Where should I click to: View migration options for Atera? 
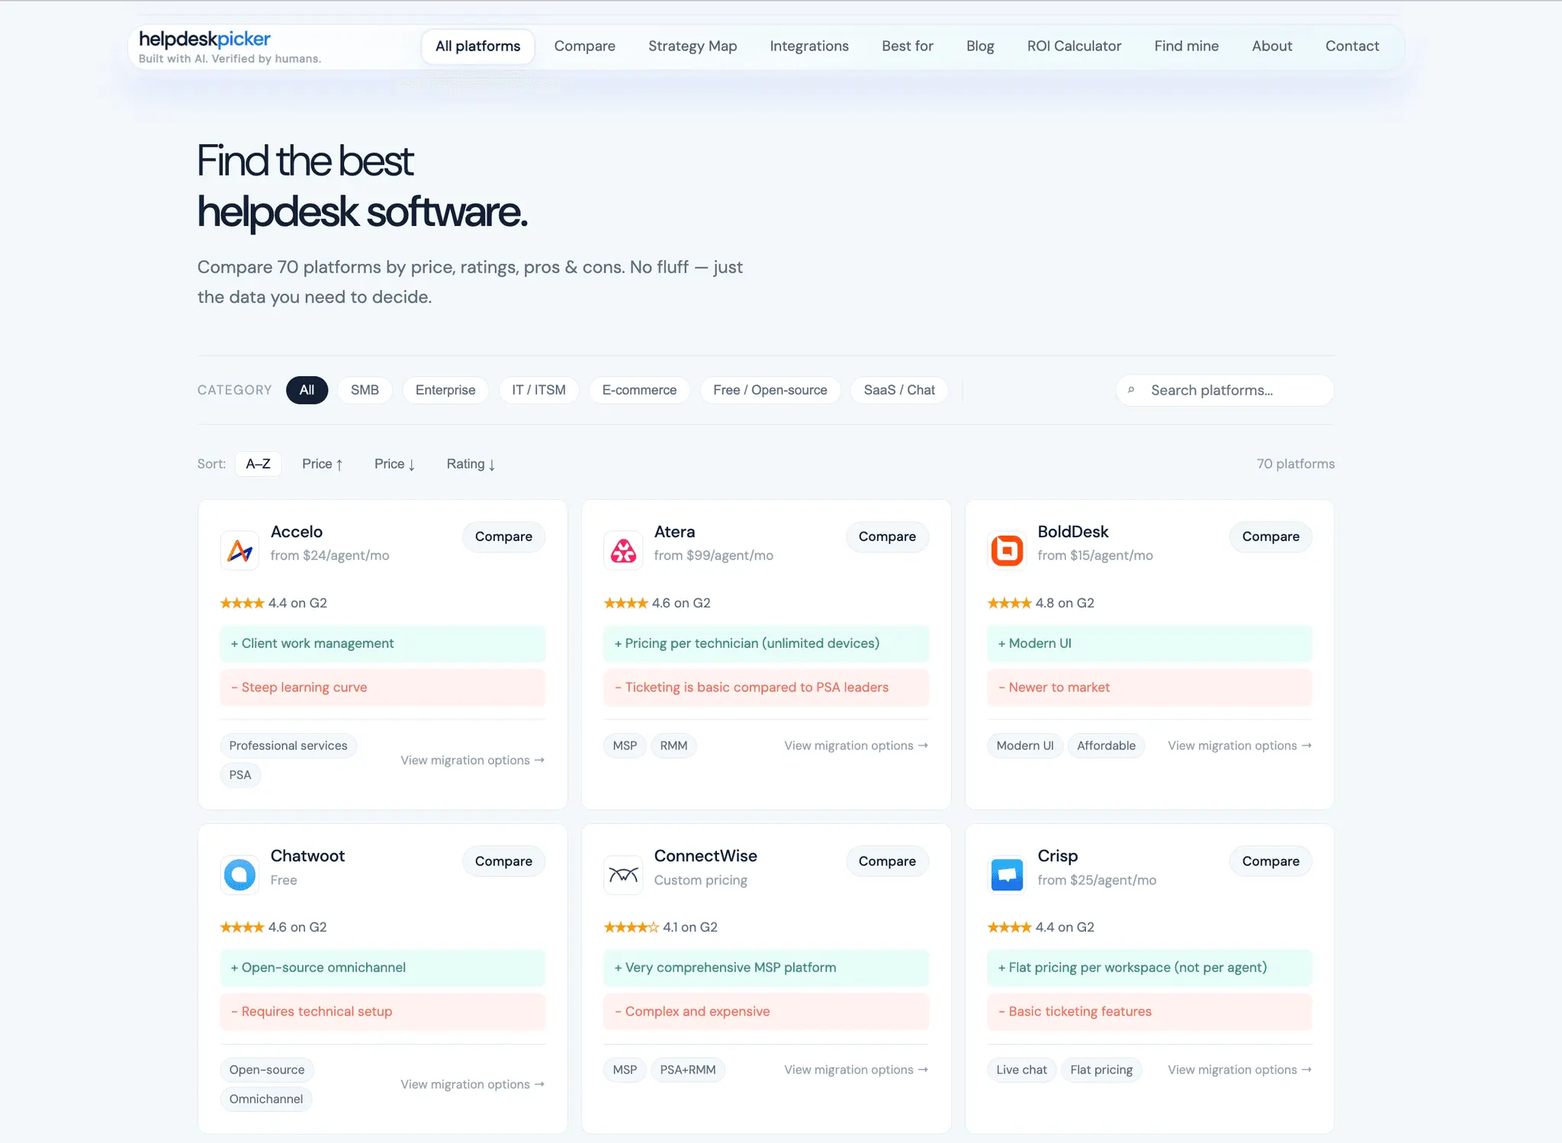coord(857,745)
